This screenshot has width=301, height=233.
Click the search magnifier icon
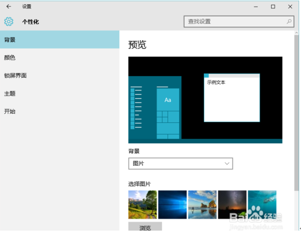tap(289, 22)
